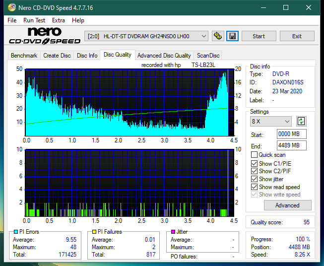Switch to the ScanDisc tab
324x266 pixels.
(208, 56)
